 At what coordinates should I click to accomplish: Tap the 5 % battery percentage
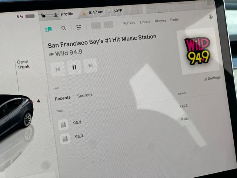click(20, 17)
